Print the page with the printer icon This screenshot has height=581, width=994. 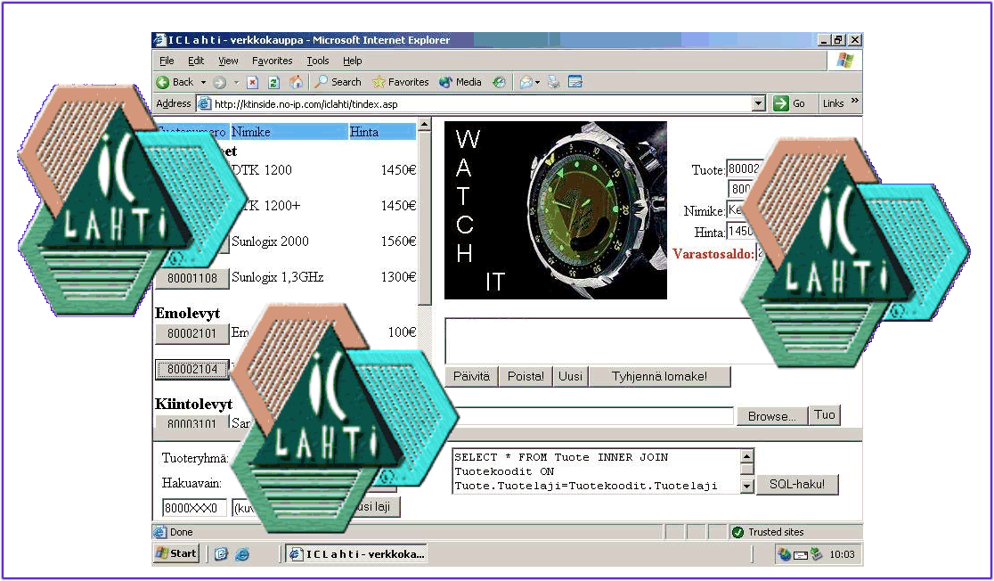click(x=554, y=82)
